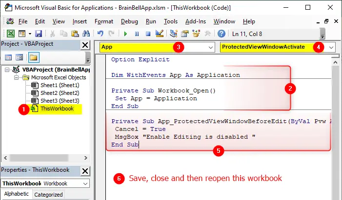Minimize the inner code window
Screen dimensions: 342x200
318,22
